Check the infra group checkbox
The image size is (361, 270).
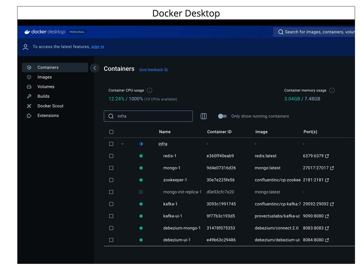click(111, 144)
